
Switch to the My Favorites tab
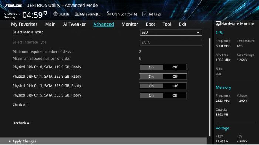point(24,24)
